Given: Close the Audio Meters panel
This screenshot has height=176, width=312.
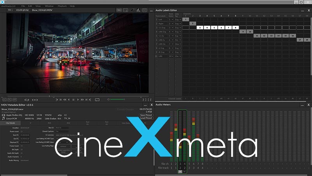Looking at the screenshot, I should (308, 105).
